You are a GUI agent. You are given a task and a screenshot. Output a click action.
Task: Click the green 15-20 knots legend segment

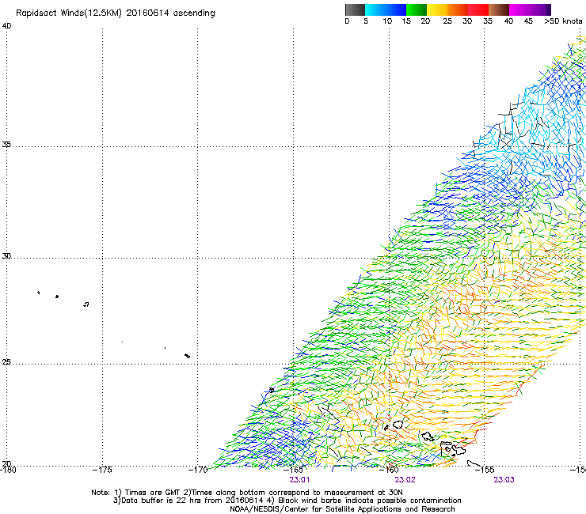tap(417, 9)
